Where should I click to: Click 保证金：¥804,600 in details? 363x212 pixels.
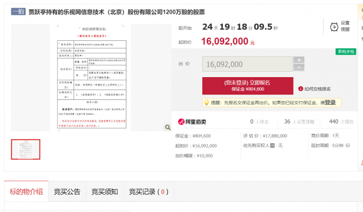tap(193, 136)
